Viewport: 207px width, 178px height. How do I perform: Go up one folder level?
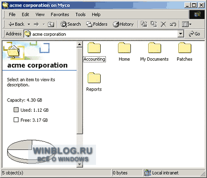(51, 24)
